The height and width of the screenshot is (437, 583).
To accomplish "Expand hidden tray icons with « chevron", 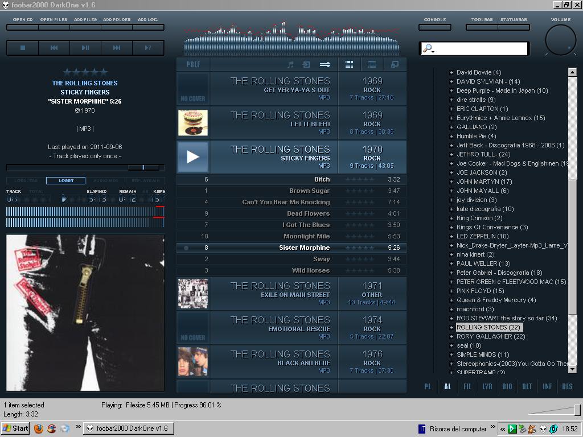I will (503, 429).
